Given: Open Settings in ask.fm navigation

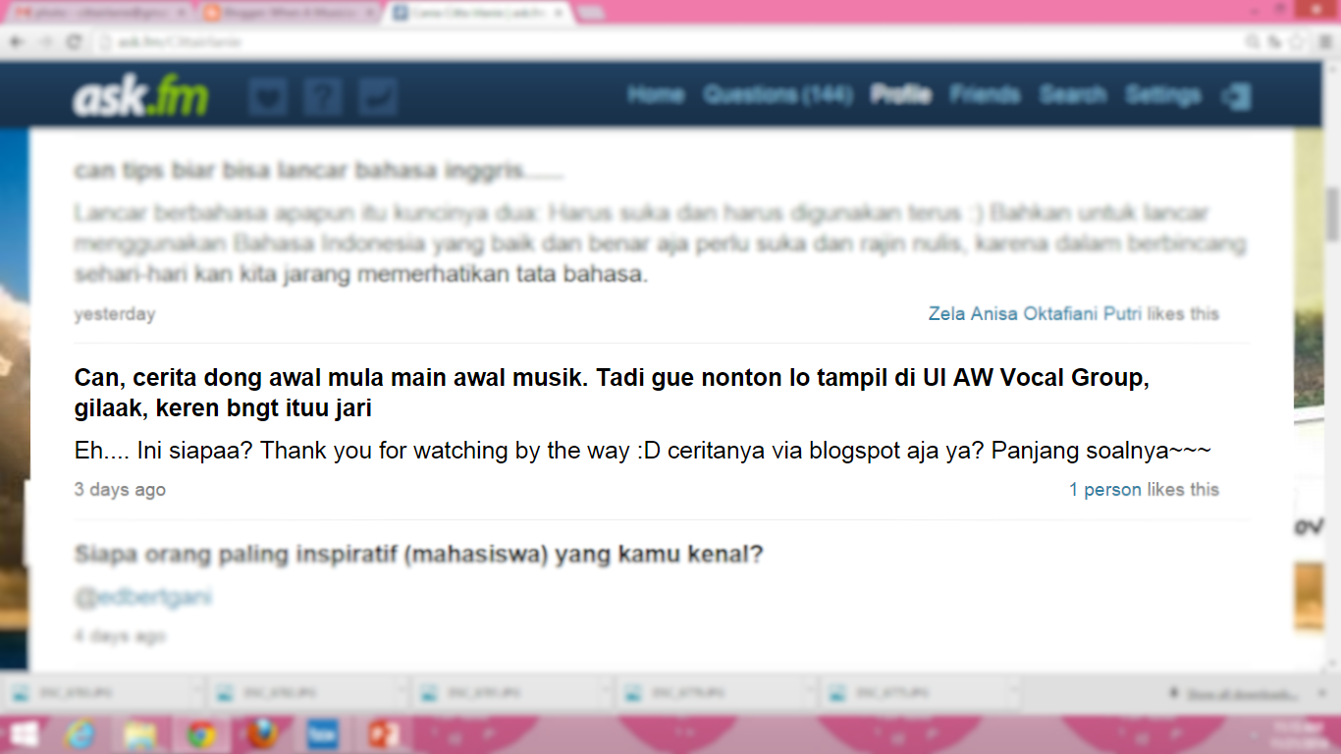Looking at the screenshot, I should coord(1163,95).
